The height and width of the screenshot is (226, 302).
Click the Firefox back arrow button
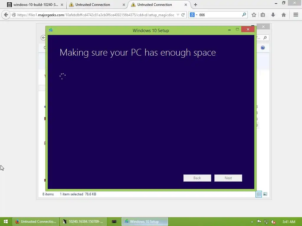tap(6, 15)
